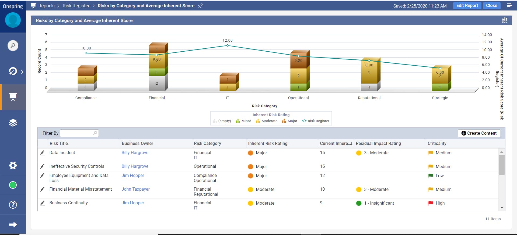Click the Major segment of the Compliance bar

point(86,72)
